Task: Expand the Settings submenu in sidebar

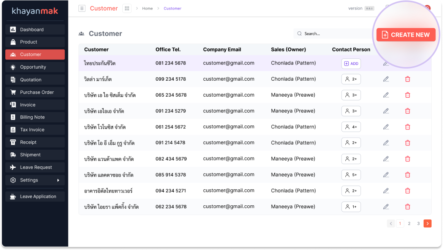Action: 35,180
